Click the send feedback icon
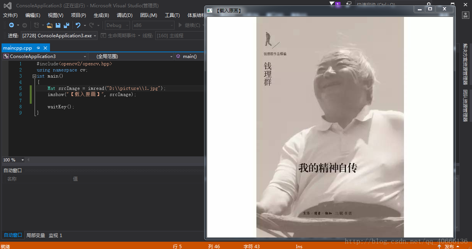Viewport: 472px width, 249px height. tap(349, 3)
